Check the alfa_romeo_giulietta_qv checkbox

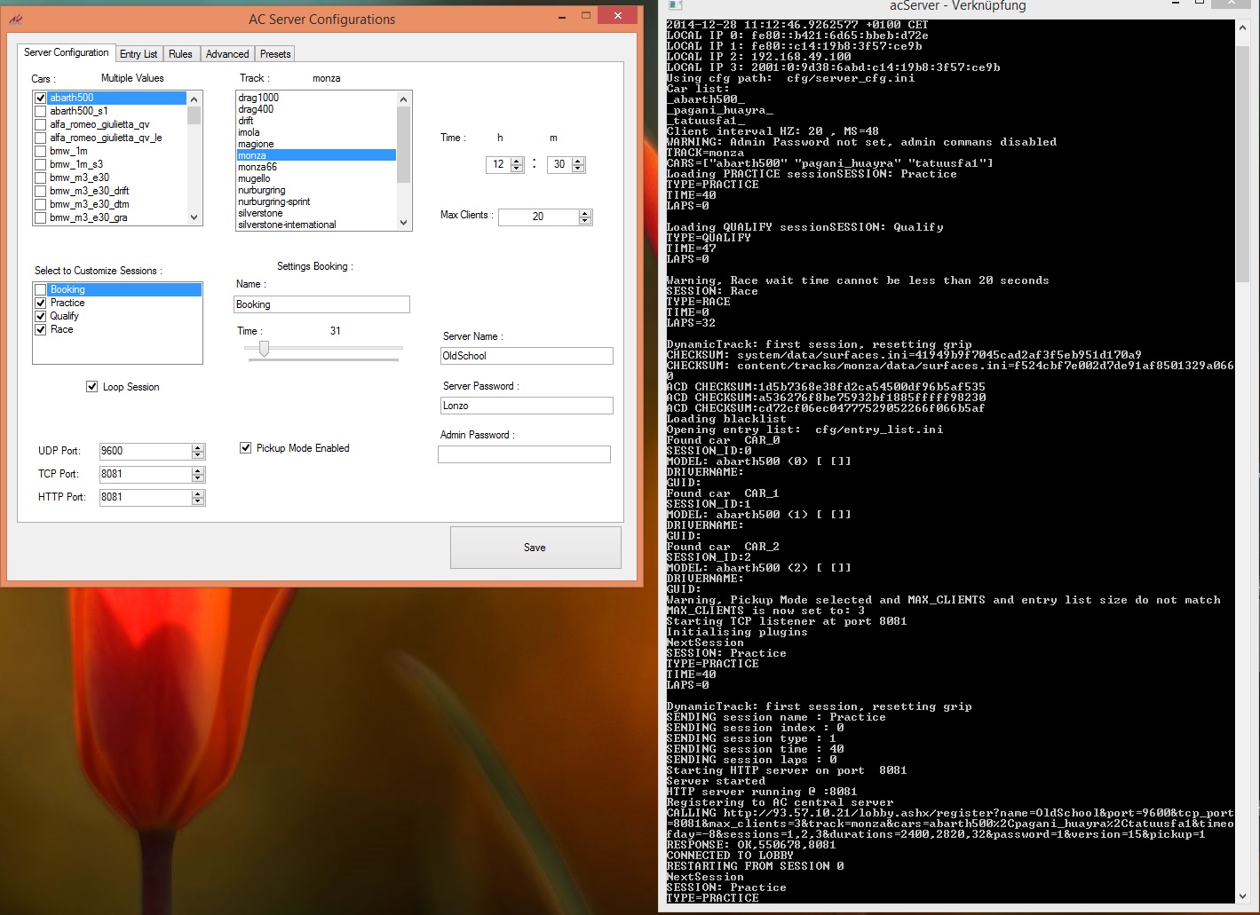[x=40, y=124]
